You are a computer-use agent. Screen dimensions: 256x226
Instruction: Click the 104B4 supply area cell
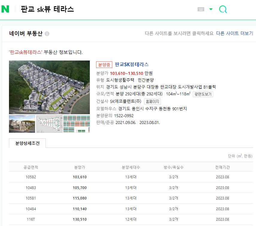click(x=31, y=209)
